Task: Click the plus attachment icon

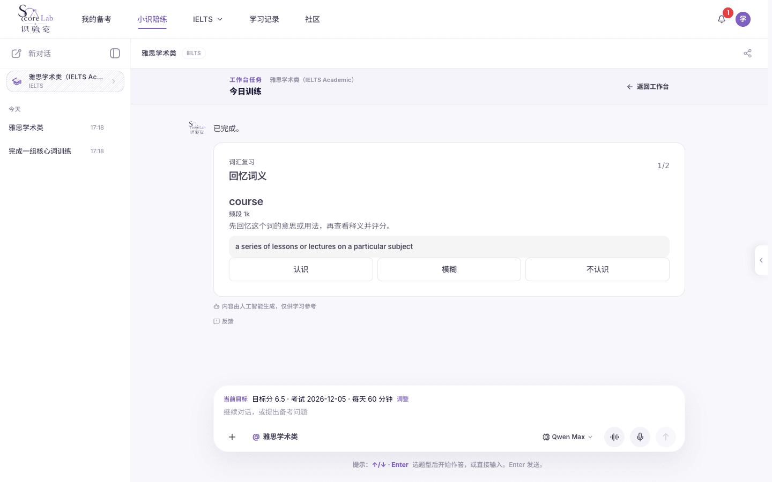Action: click(x=232, y=437)
